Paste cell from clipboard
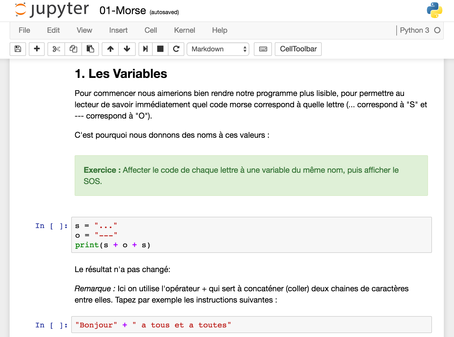The width and height of the screenshot is (454, 337). 90,49
